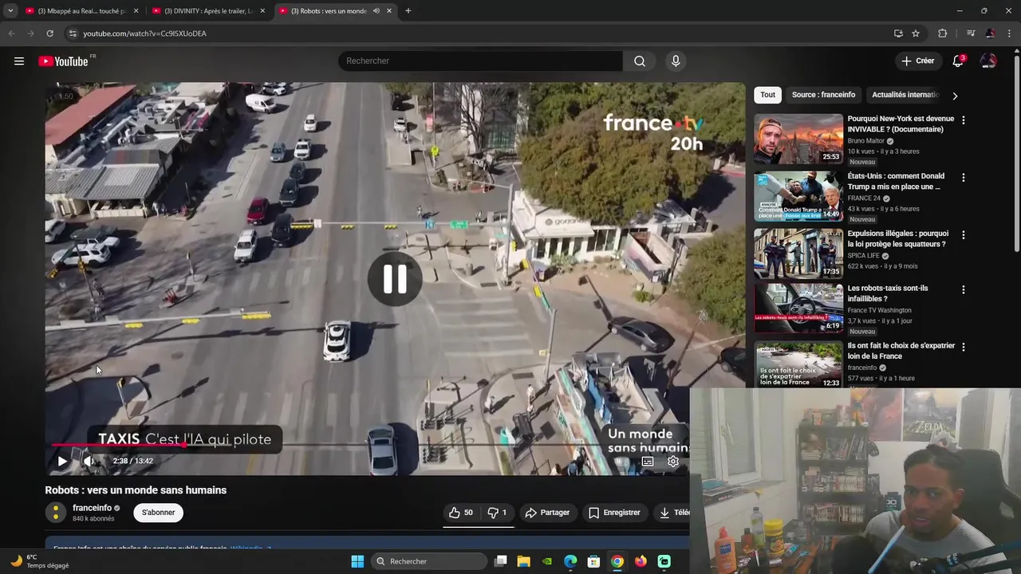Open options for the robots-taxis video
The width and height of the screenshot is (1021, 574).
point(963,289)
